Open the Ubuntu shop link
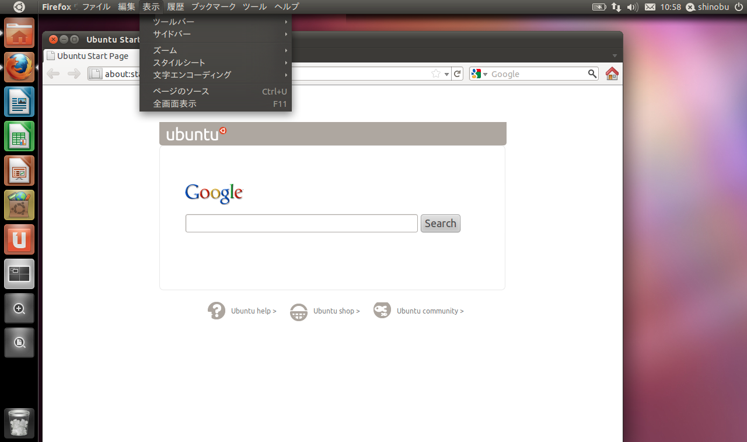 pos(337,311)
